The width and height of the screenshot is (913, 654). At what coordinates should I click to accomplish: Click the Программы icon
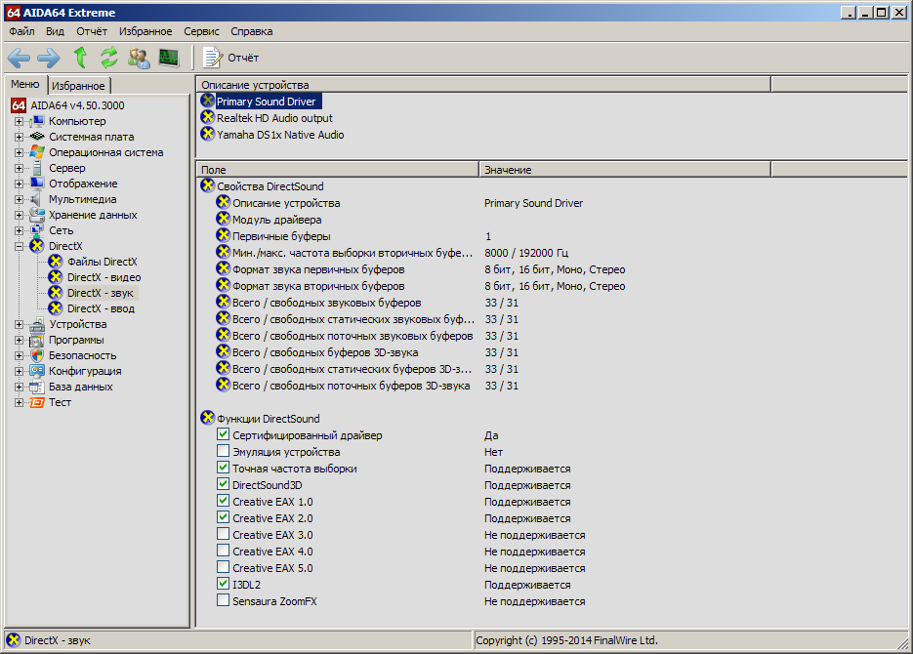point(37,340)
